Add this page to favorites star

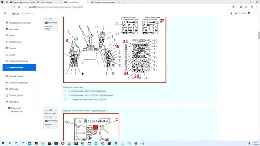click(x=233, y=7)
